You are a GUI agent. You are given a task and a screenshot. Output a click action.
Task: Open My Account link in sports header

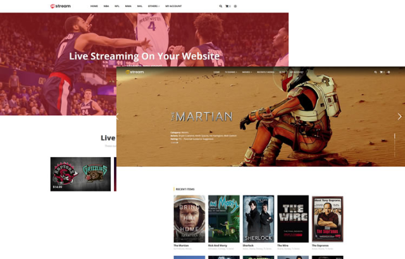[173, 6]
